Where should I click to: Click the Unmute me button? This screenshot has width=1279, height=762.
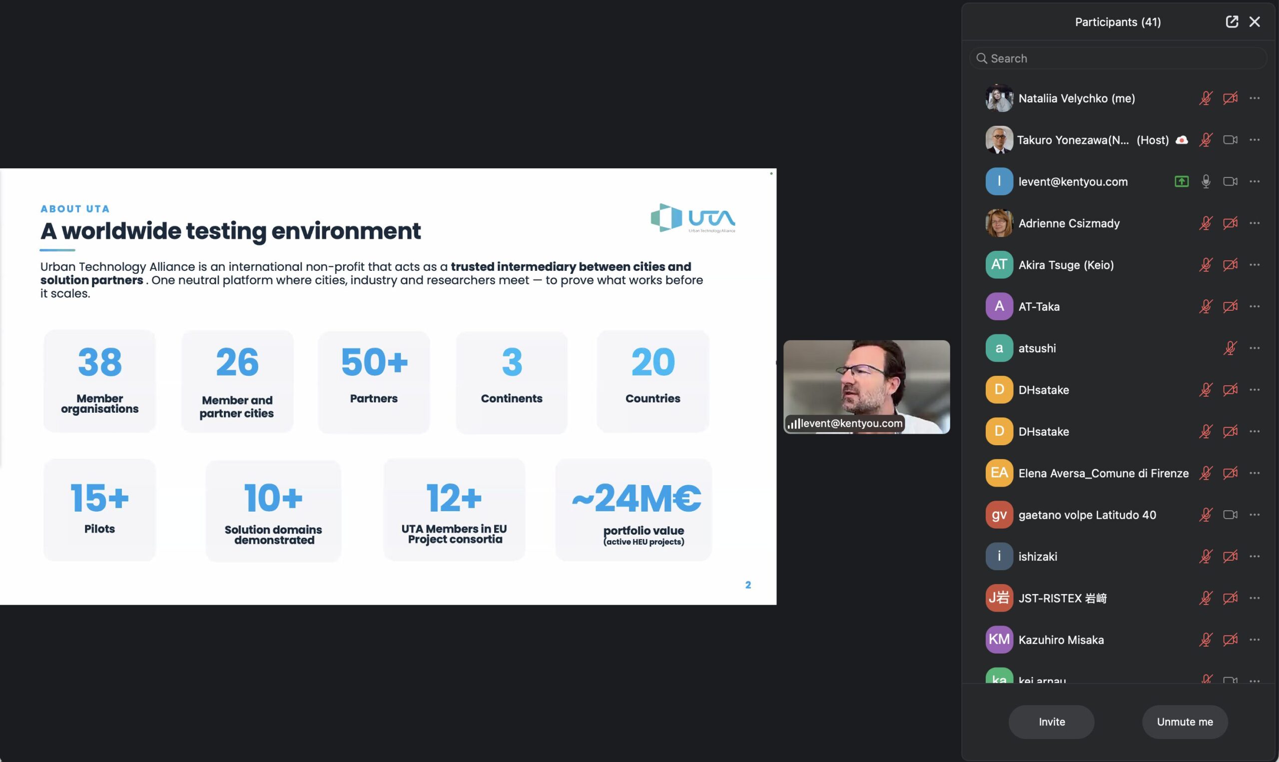click(1185, 722)
